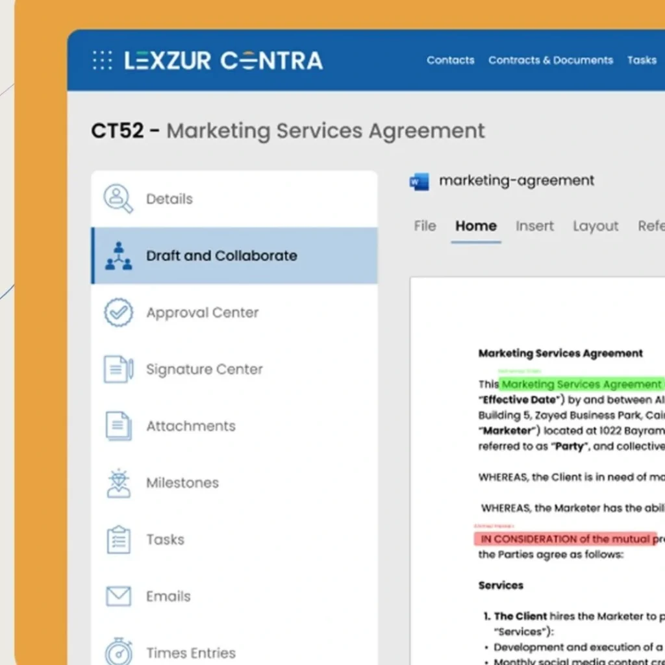This screenshot has width=665, height=665.
Task: Click the green highlighted Marketing Services Agreement text
Action: pos(581,384)
